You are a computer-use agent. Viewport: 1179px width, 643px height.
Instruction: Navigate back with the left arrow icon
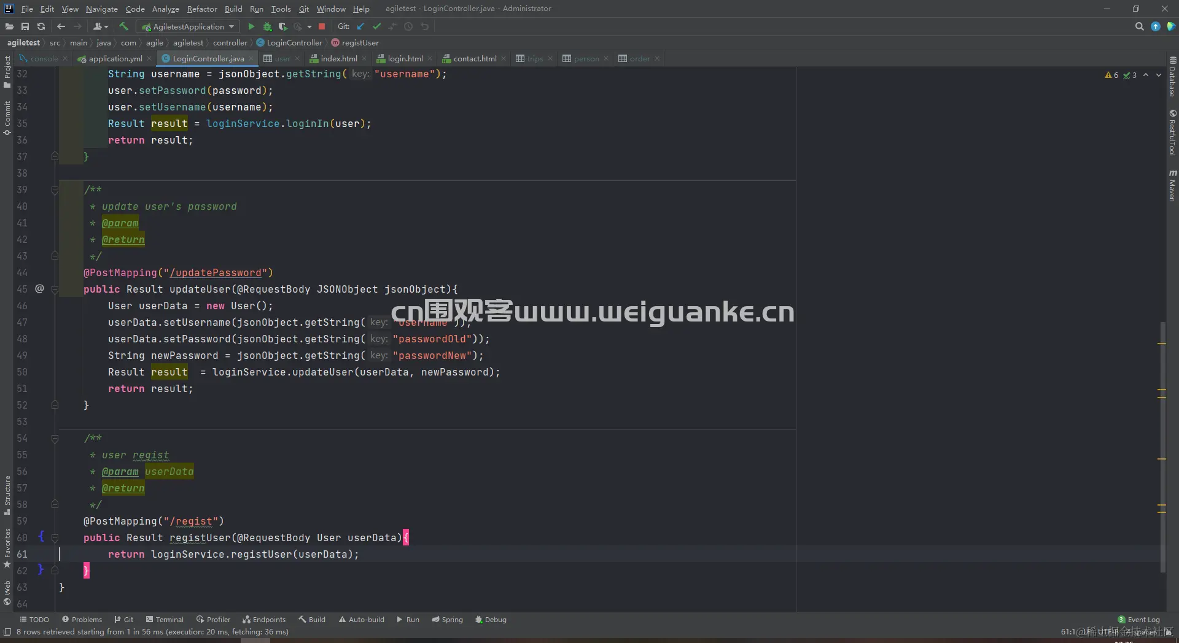(61, 26)
